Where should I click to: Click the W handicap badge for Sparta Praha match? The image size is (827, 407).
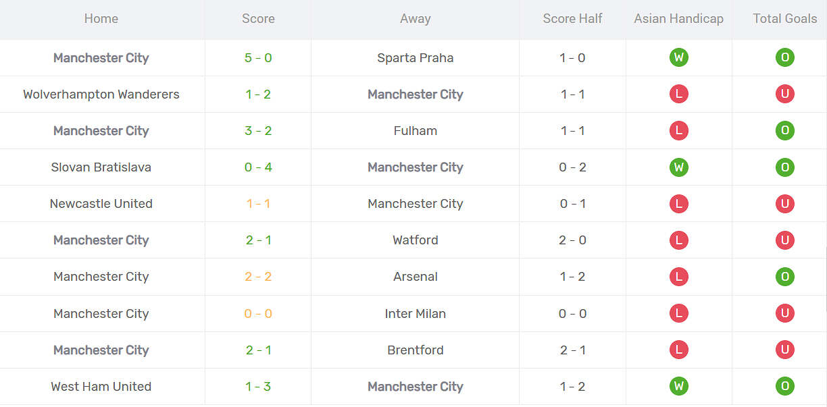(678, 58)
